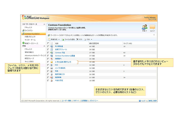This screenshot has width=179, height=117.
Task: Open Adventure Works ミーティング workspace
Action: click(35, 55)
